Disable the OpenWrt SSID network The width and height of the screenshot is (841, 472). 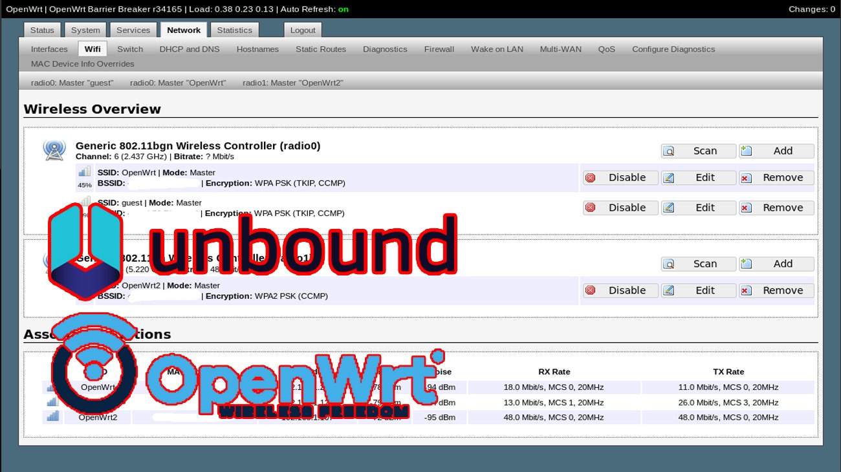620,178
